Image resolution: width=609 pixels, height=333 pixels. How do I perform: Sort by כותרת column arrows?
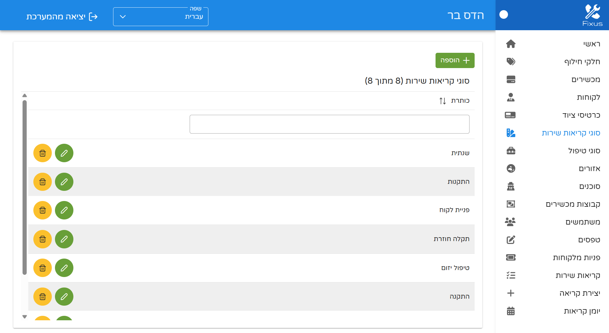pyautogui.click(x=443, y=101)
